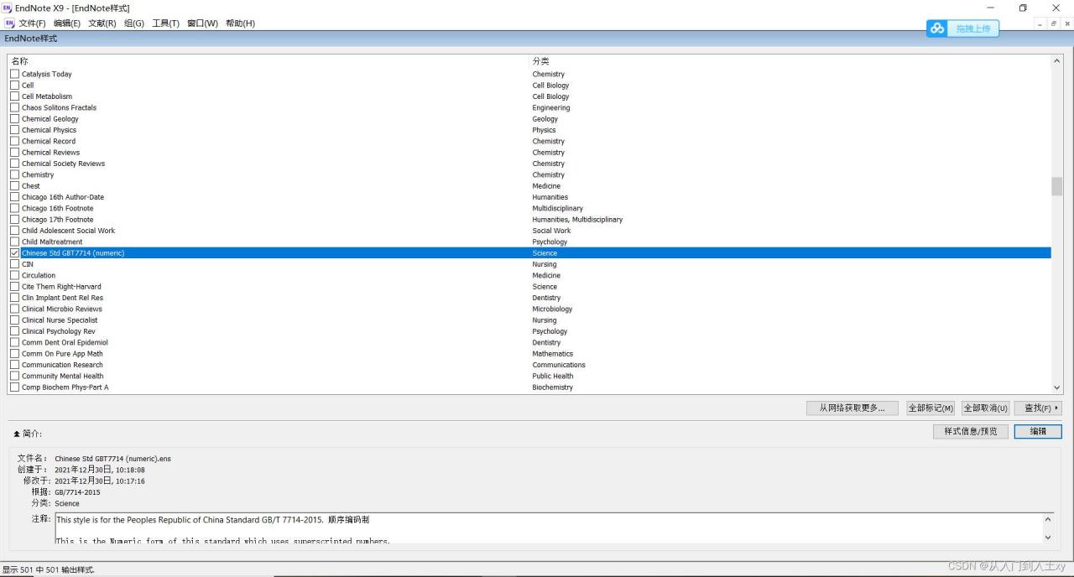Restore the inner document window
Screen dimensions: 1074x577
1054,23
